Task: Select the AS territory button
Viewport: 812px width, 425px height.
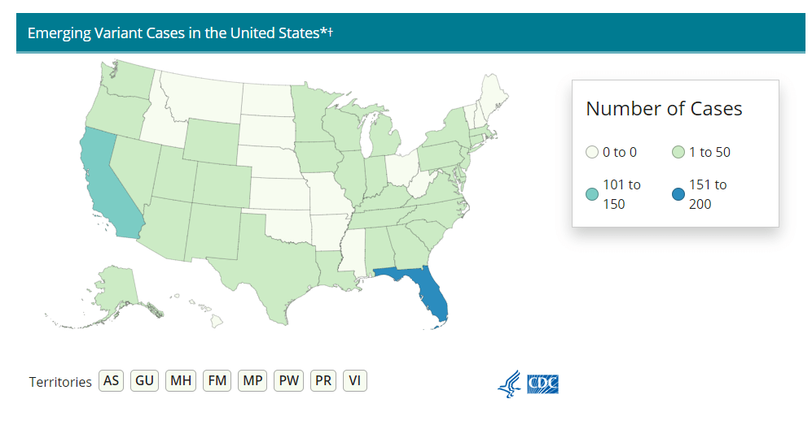Action: click(111, 380)
